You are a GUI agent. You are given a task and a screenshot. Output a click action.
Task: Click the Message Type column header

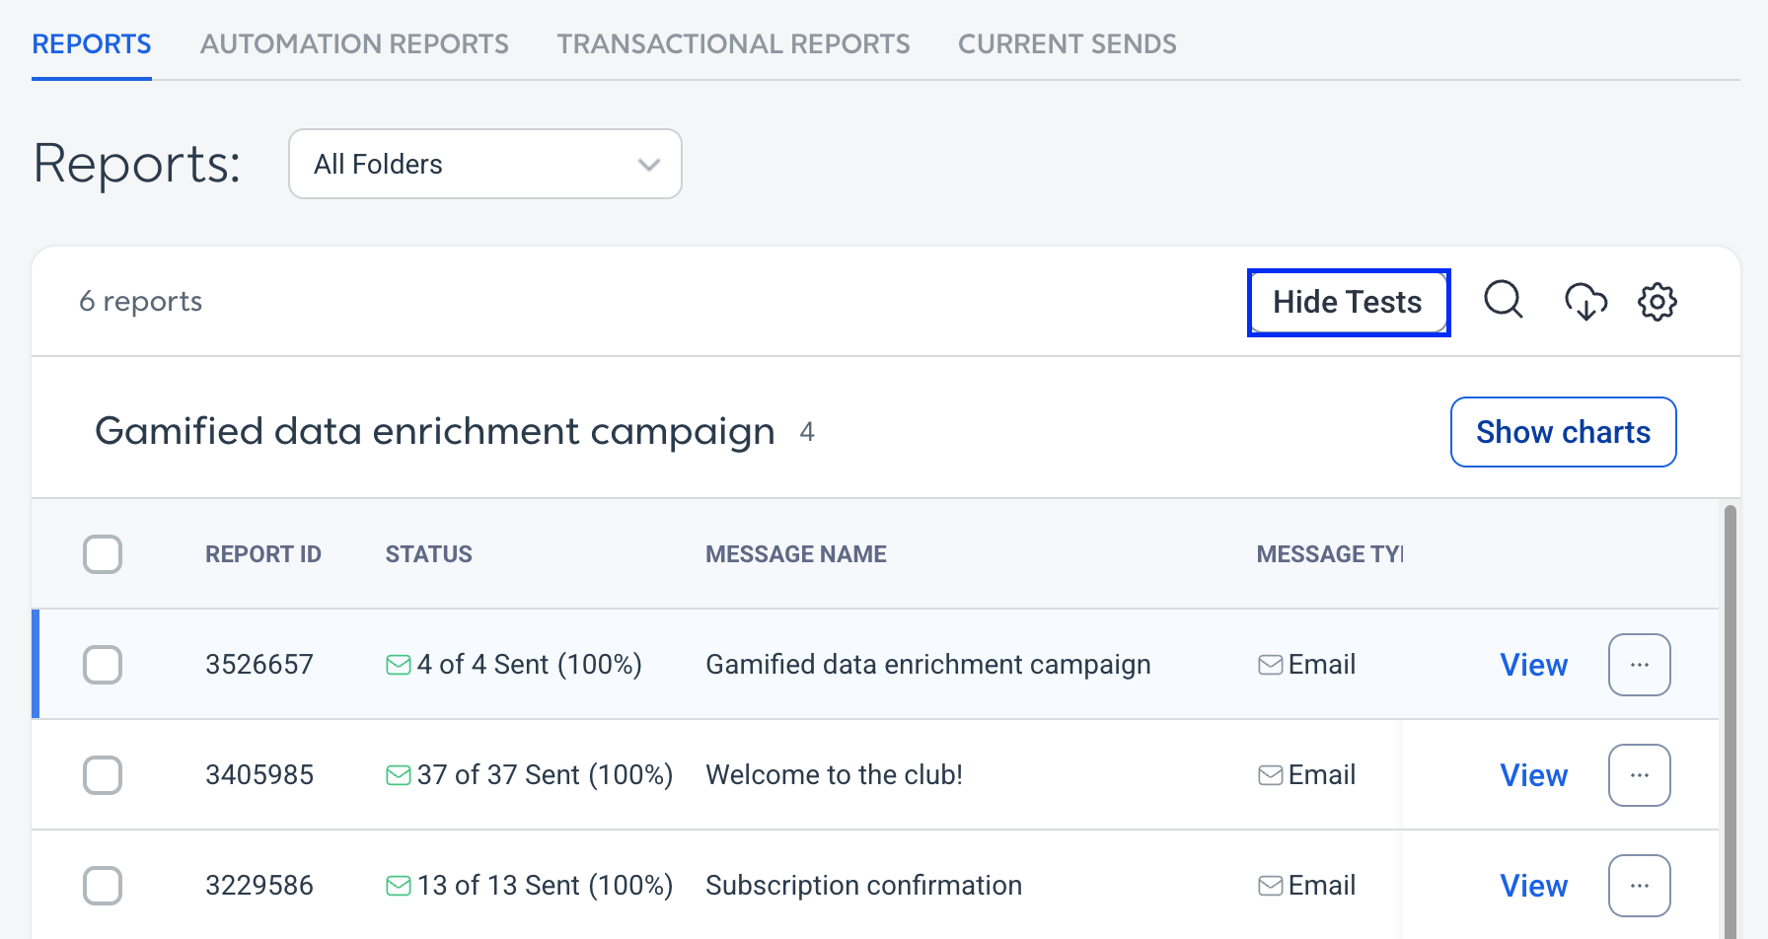1330,554
